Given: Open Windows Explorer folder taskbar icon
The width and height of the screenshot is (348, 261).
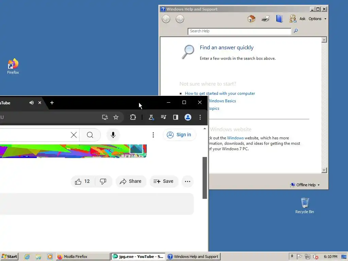Looking at the screenshot, I should [38, 257].
